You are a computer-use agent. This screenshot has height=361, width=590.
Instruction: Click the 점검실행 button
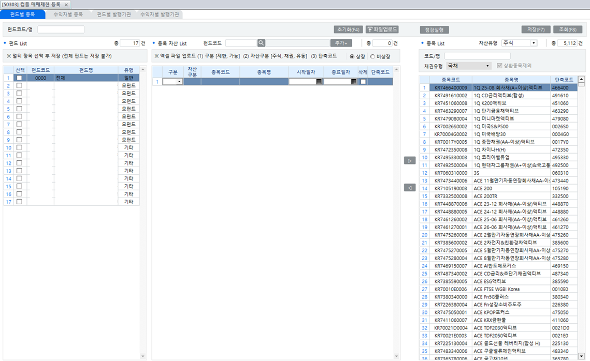pos(434,29)
